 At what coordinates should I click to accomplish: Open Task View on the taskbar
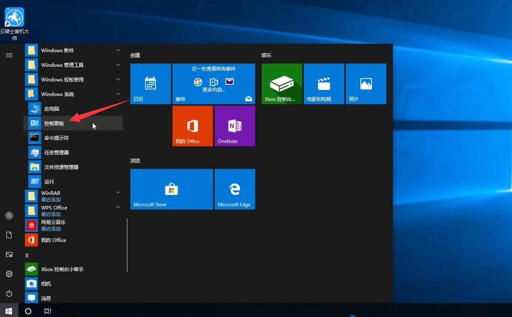click(x=47, y=311)
